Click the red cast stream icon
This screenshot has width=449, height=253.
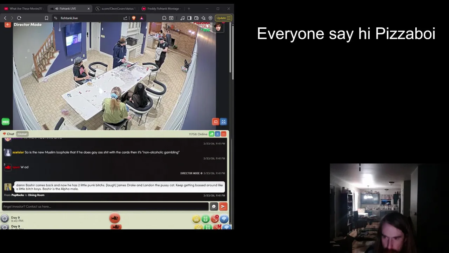click(x=216, y=122)
